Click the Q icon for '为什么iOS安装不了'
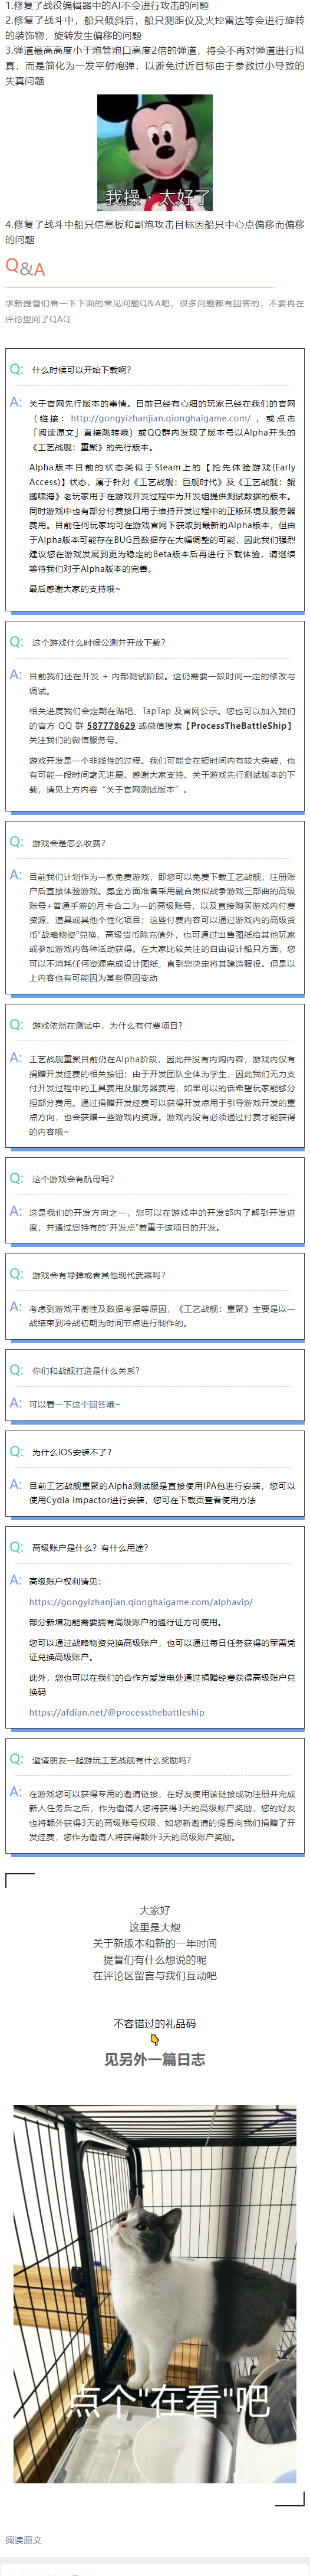Viewport: 310px width, 2576px height. click(16, 1451)
